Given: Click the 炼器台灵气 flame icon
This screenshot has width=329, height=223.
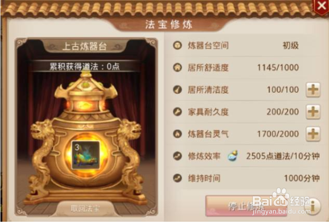Looking at the screenshot, I should coord(178,134).
